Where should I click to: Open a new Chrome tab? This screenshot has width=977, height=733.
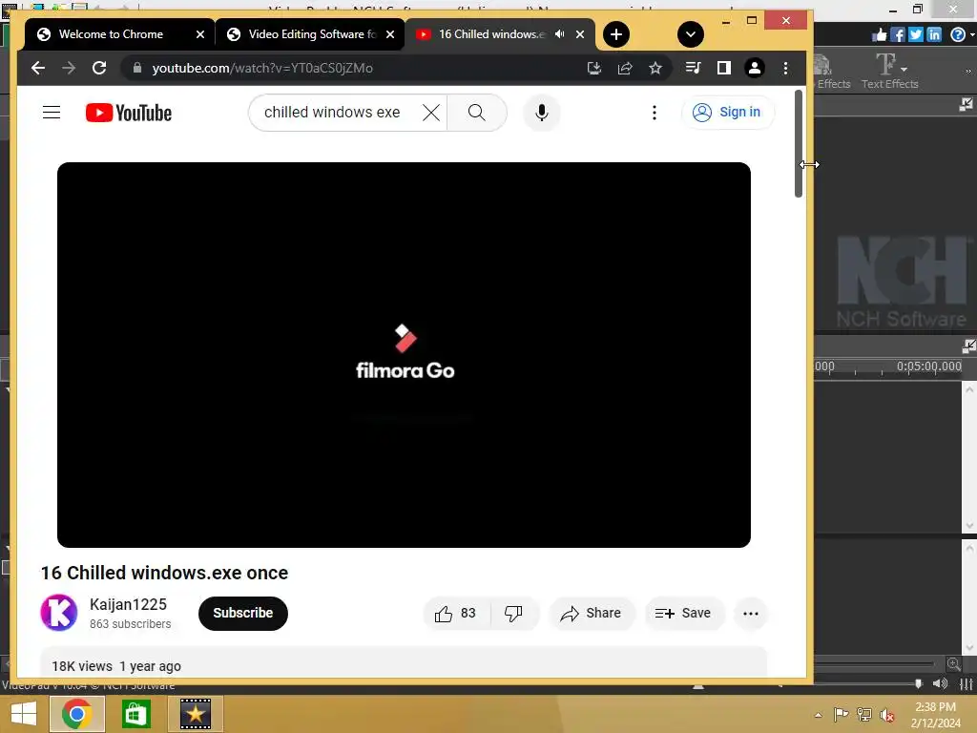[615, 34]
